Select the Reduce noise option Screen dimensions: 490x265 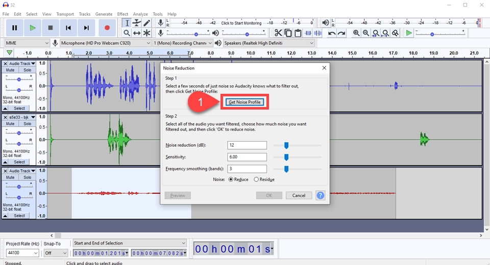[231, 179]
